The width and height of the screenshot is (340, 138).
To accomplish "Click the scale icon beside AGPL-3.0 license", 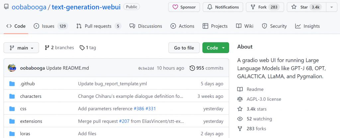I will [240, 99].
